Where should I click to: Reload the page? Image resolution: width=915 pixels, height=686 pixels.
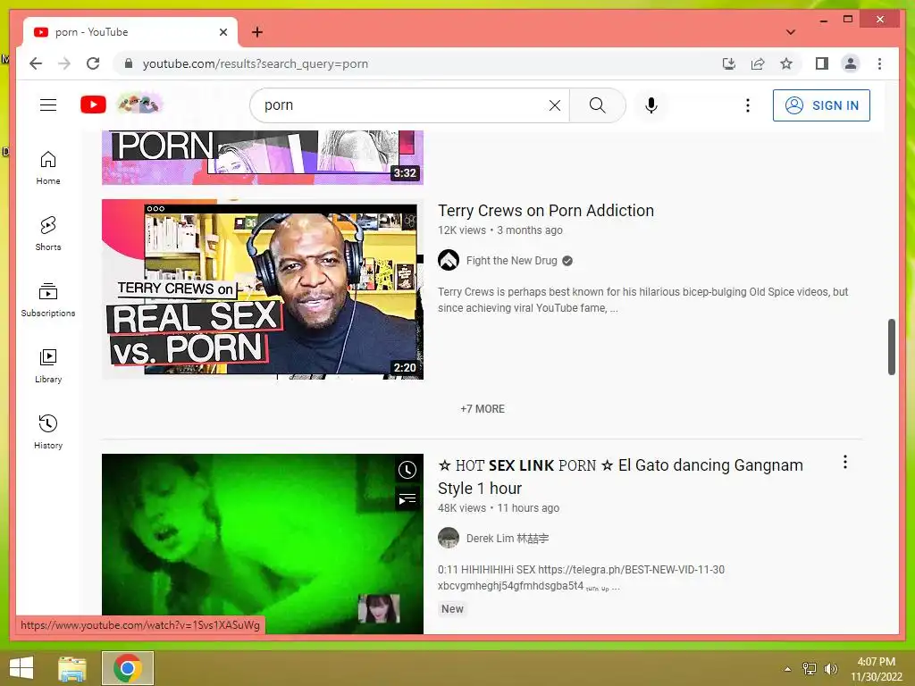click(x=93, y=63)
